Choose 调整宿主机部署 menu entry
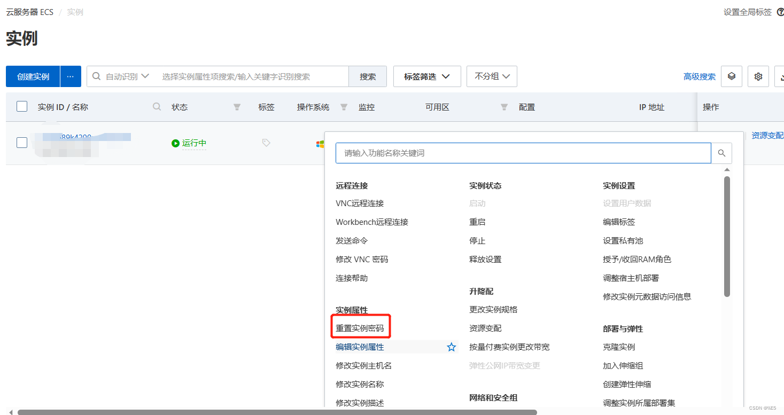Viewport: 784px width, 415px height. pyautogui.click(x=631, y=278)
